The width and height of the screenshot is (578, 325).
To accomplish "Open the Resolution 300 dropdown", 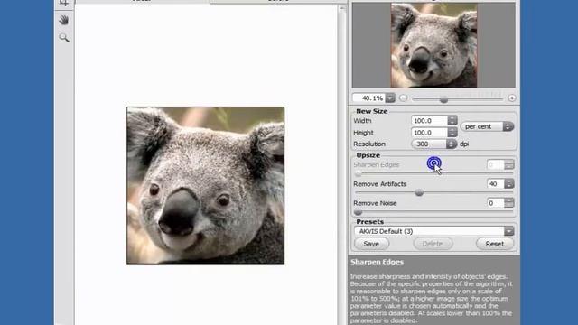I will coord(434,144).
